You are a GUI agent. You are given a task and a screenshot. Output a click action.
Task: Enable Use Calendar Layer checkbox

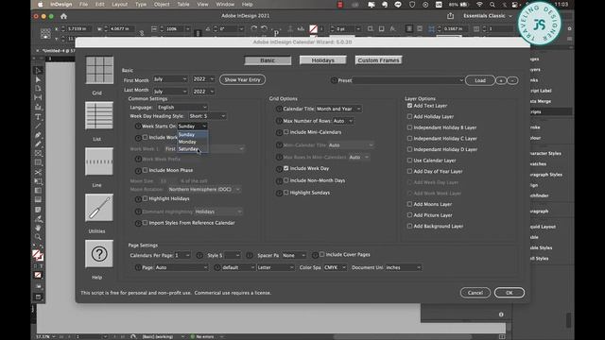coord(409,160)
